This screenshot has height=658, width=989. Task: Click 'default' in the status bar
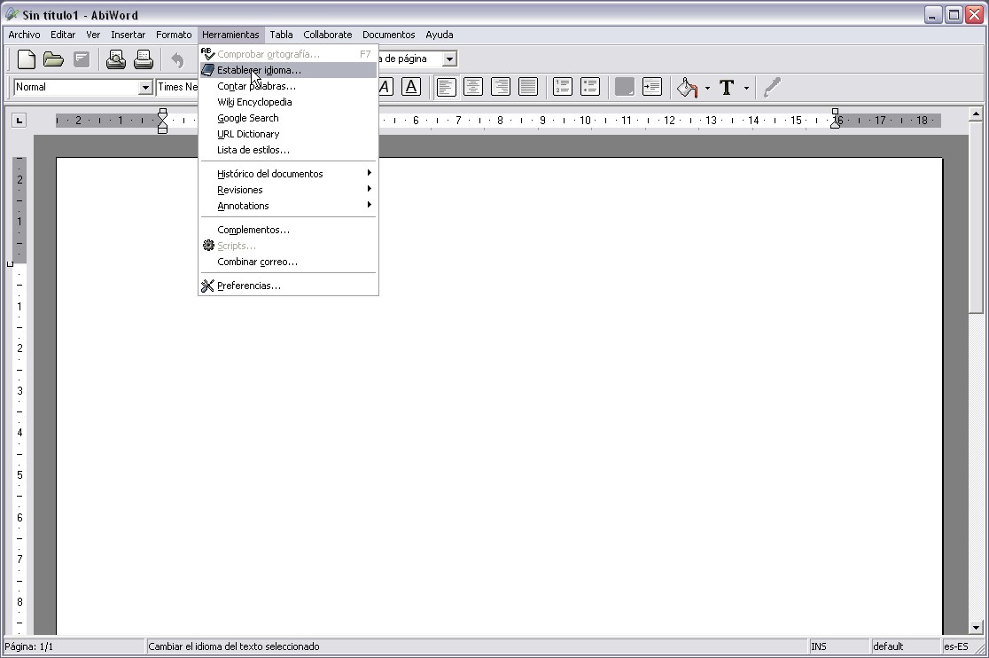point(905,646)
